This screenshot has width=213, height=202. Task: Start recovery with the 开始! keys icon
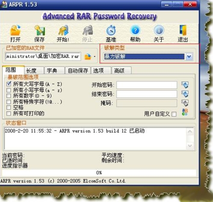pyautogui.click(x=63, y=30)
